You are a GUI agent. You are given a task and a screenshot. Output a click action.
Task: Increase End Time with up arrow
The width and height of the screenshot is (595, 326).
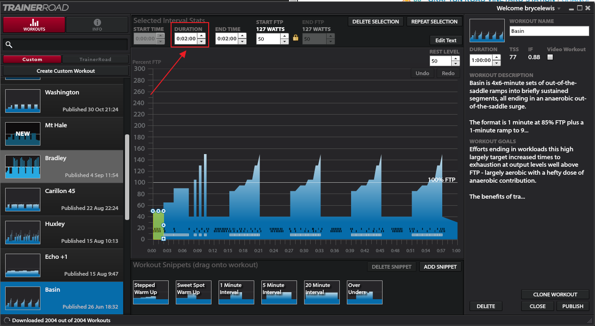coord(243,36)
